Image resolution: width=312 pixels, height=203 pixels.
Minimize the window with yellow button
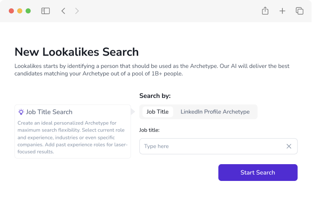tap(20, 11)
